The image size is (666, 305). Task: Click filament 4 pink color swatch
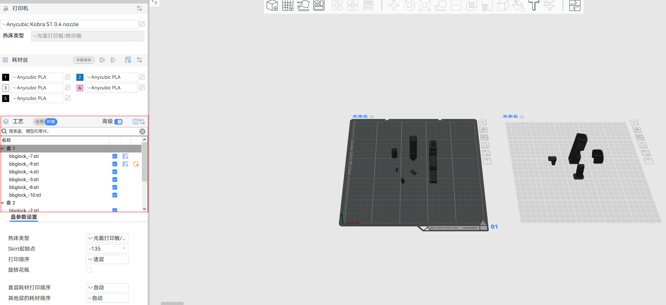point(80,88)
